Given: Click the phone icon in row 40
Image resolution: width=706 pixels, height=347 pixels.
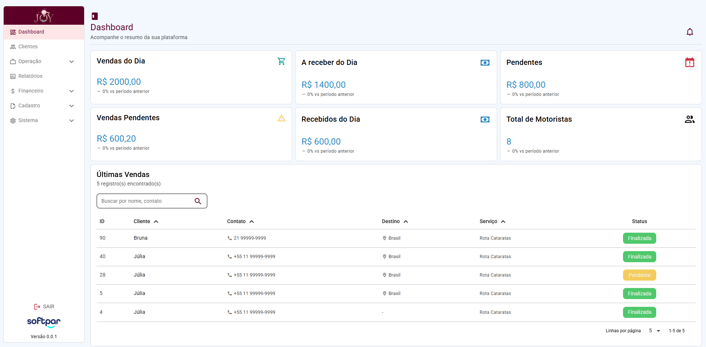Looking at the screenshot, I should coord(230,257).
